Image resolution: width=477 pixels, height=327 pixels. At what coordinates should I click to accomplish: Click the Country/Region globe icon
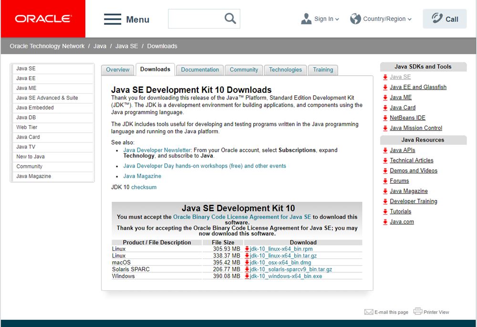click(355, 19)
